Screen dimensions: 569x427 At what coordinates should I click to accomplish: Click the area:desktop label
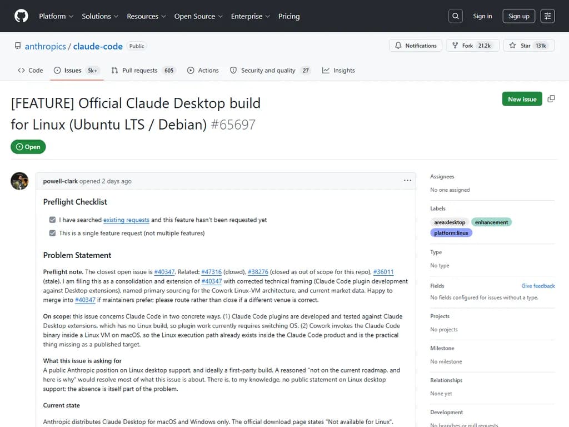(x=450, y=222)
